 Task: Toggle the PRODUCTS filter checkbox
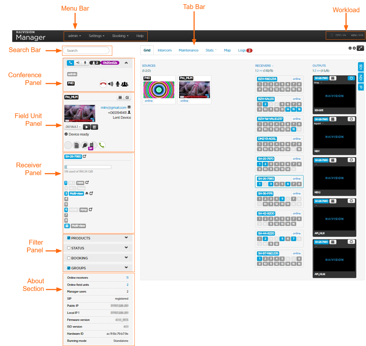69,238
